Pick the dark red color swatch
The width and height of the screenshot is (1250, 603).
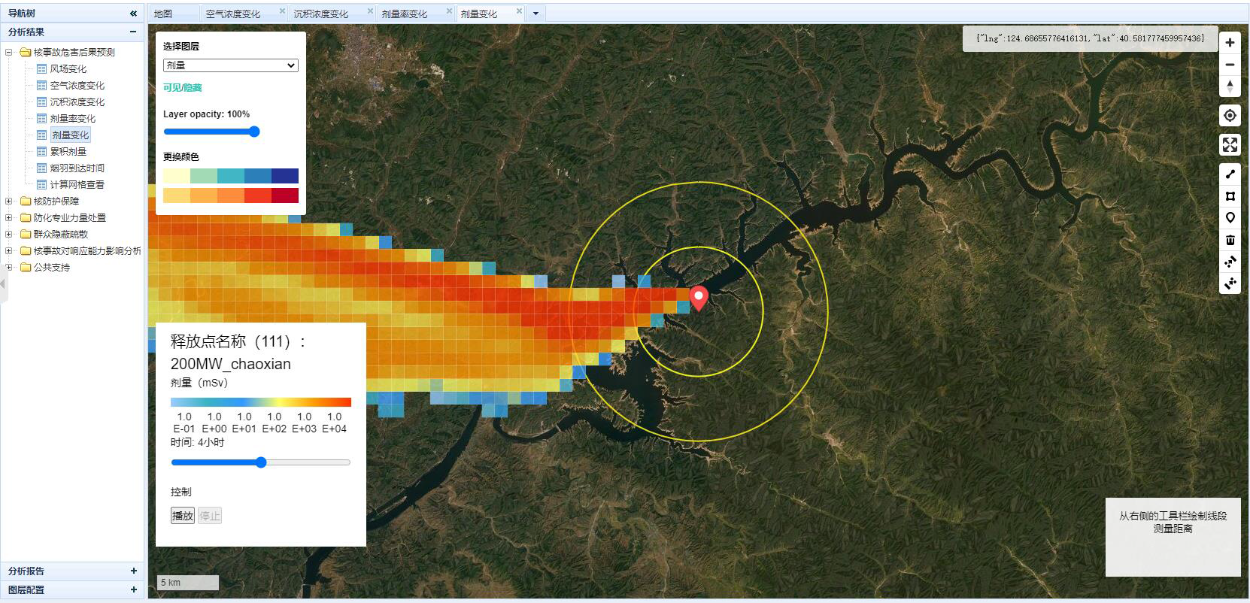[x=285, y=195]
